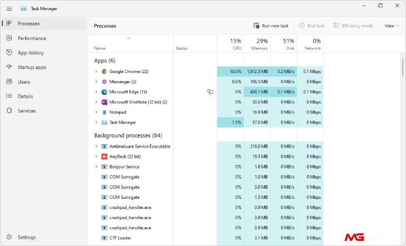This screenshot has width=406, height=246.
Task: Click the Status column header
Action: pos(195,44)
